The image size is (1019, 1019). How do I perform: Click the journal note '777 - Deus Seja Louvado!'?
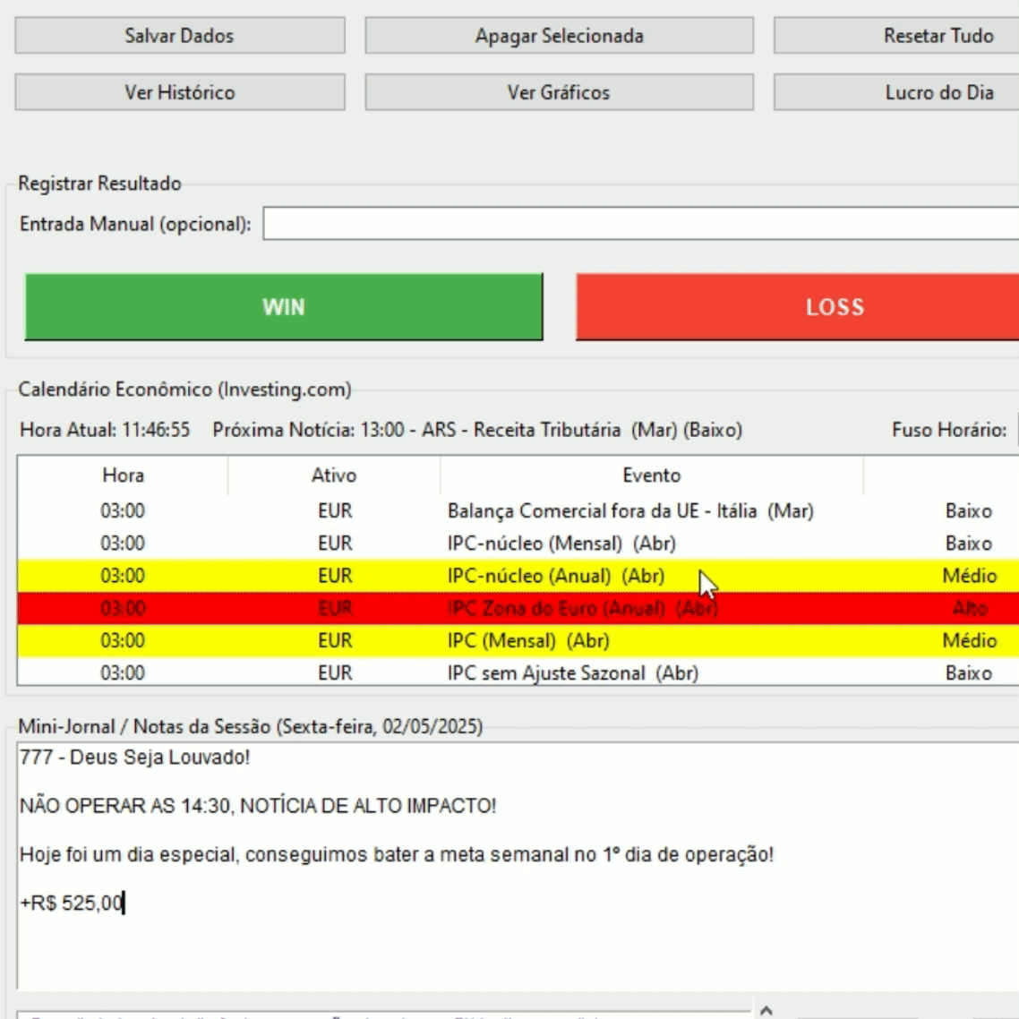[134, 758]
